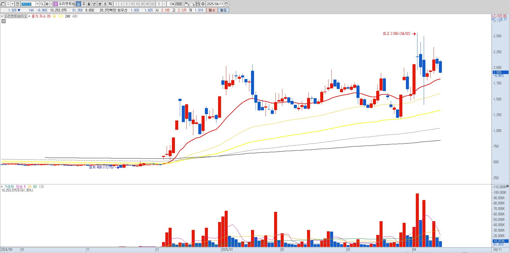Select monthly 월 chart period
The width and height of the screenshot is (510, 253).
pyautogui.click(x=89, y=4)
